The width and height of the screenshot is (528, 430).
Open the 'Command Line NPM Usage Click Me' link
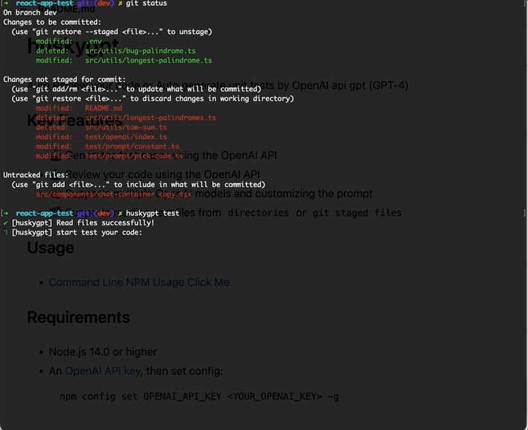[x=139, y=282]
